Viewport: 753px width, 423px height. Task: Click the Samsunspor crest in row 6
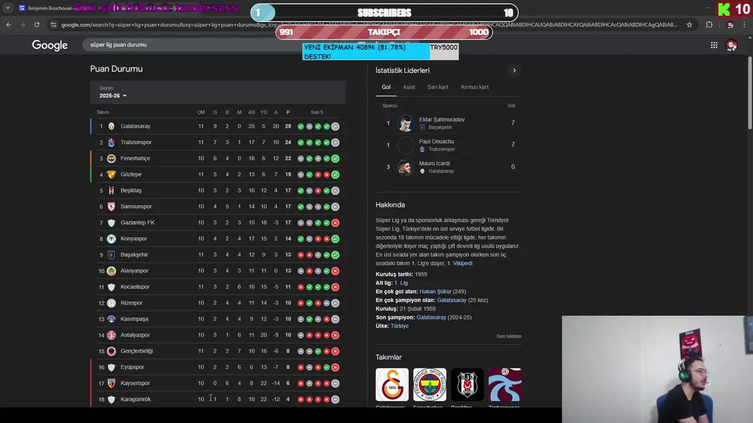[111, 206]
